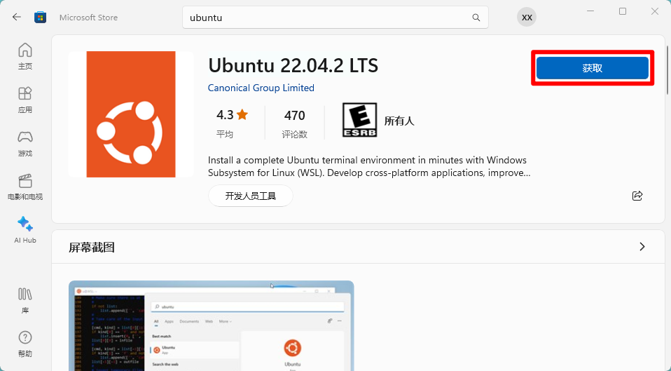
Task: Expand the 屏幕截图 section chevron
Action: coord(642,247)
